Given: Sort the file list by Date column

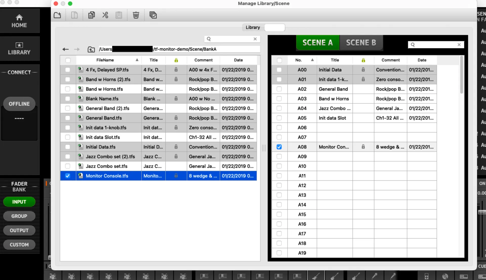Looking at the screenshot, I should coord(238,60).
